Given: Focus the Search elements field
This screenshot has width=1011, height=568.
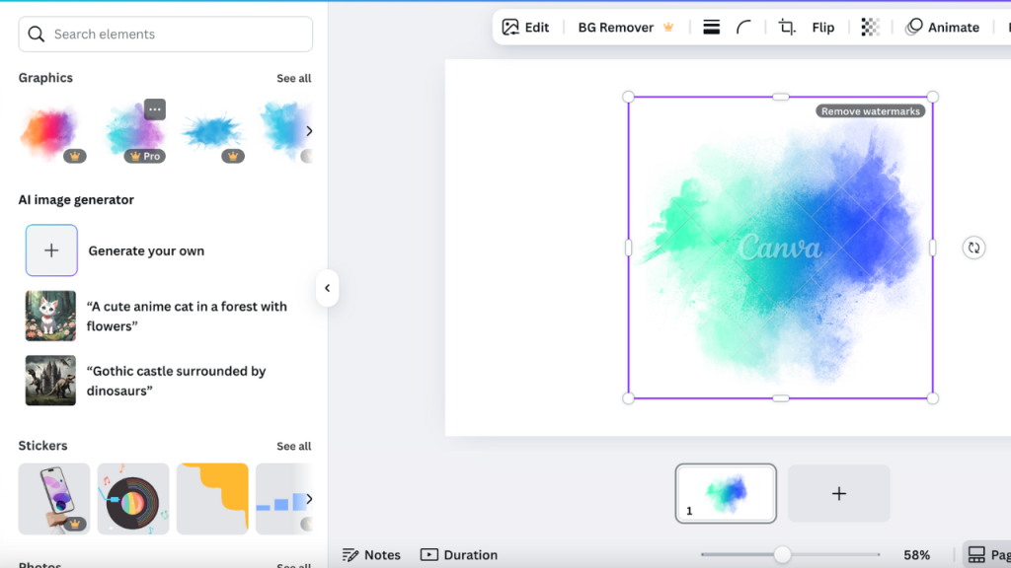Looking at the screenshot, I should (166, 35).
